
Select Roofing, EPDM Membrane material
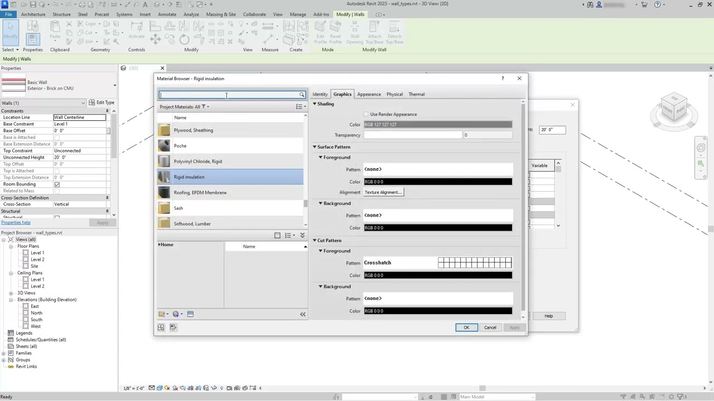pyautogui.click(x=230, y=193)
